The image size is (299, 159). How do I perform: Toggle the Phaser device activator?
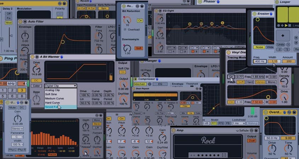click(200, 2)
